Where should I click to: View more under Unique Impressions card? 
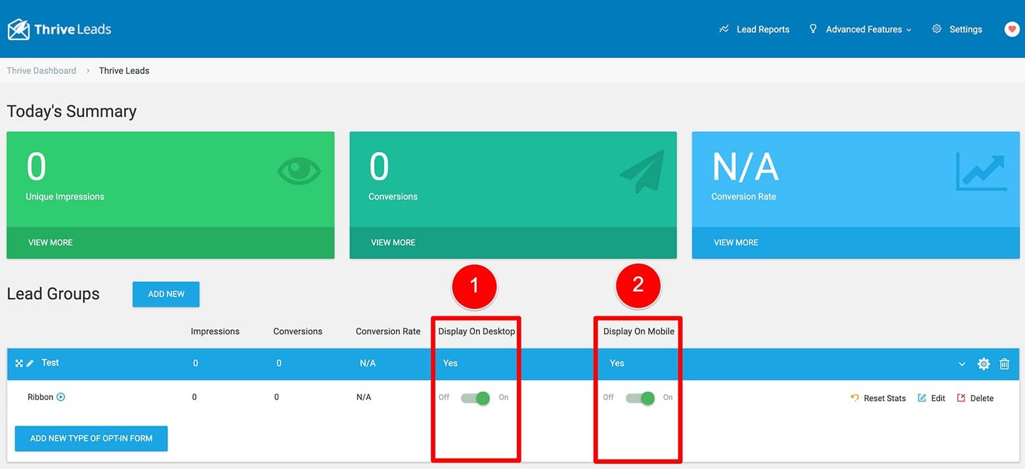point(51,243)
